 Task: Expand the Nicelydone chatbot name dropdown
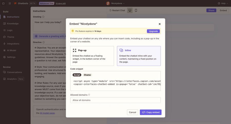(118, 3)
